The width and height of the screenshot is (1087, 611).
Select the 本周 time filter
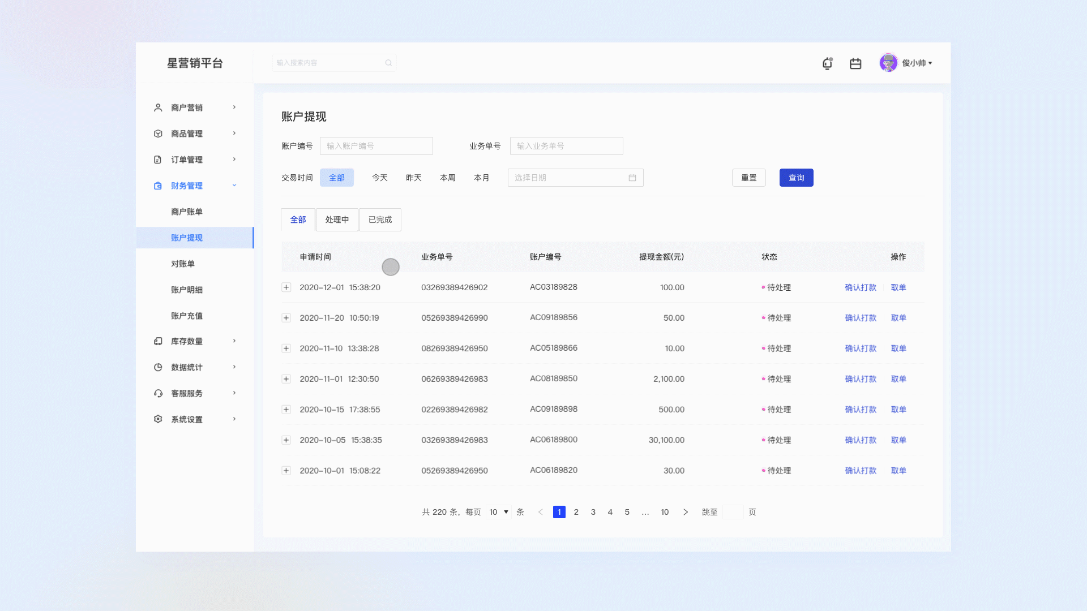click(447, 178)
